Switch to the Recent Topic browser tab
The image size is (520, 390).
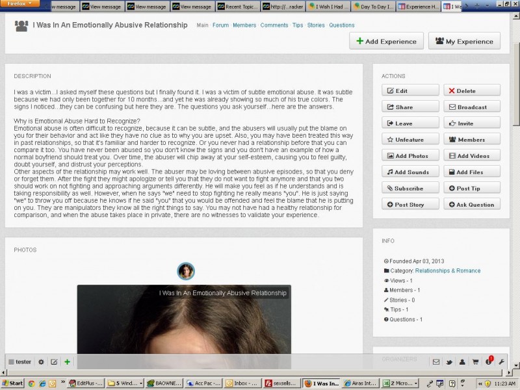pos(237,6)
